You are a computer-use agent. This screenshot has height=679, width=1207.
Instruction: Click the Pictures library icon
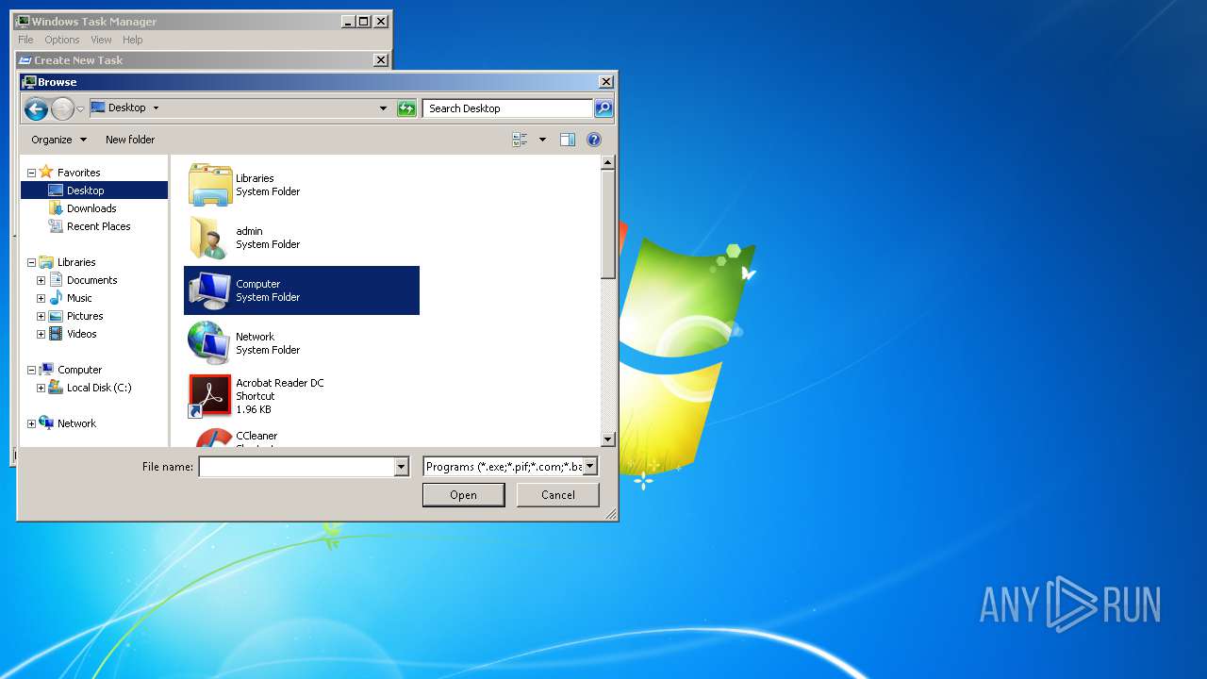[x=56, y=316]
